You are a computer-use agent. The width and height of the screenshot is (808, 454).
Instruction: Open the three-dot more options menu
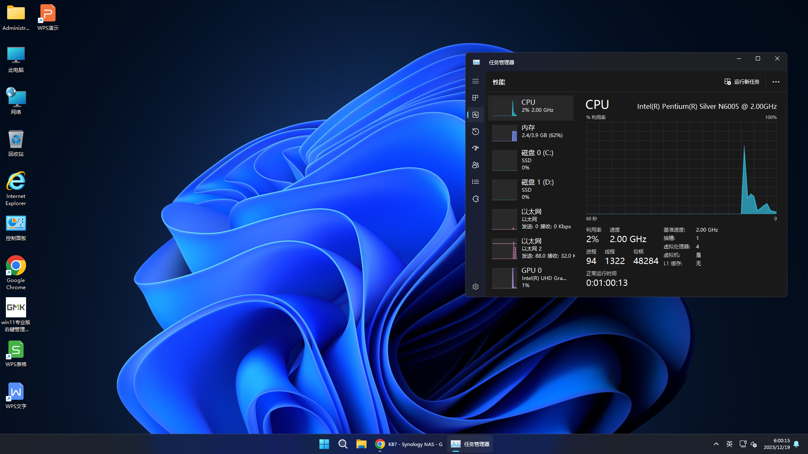pyautogui.click(x=776, y=82)
